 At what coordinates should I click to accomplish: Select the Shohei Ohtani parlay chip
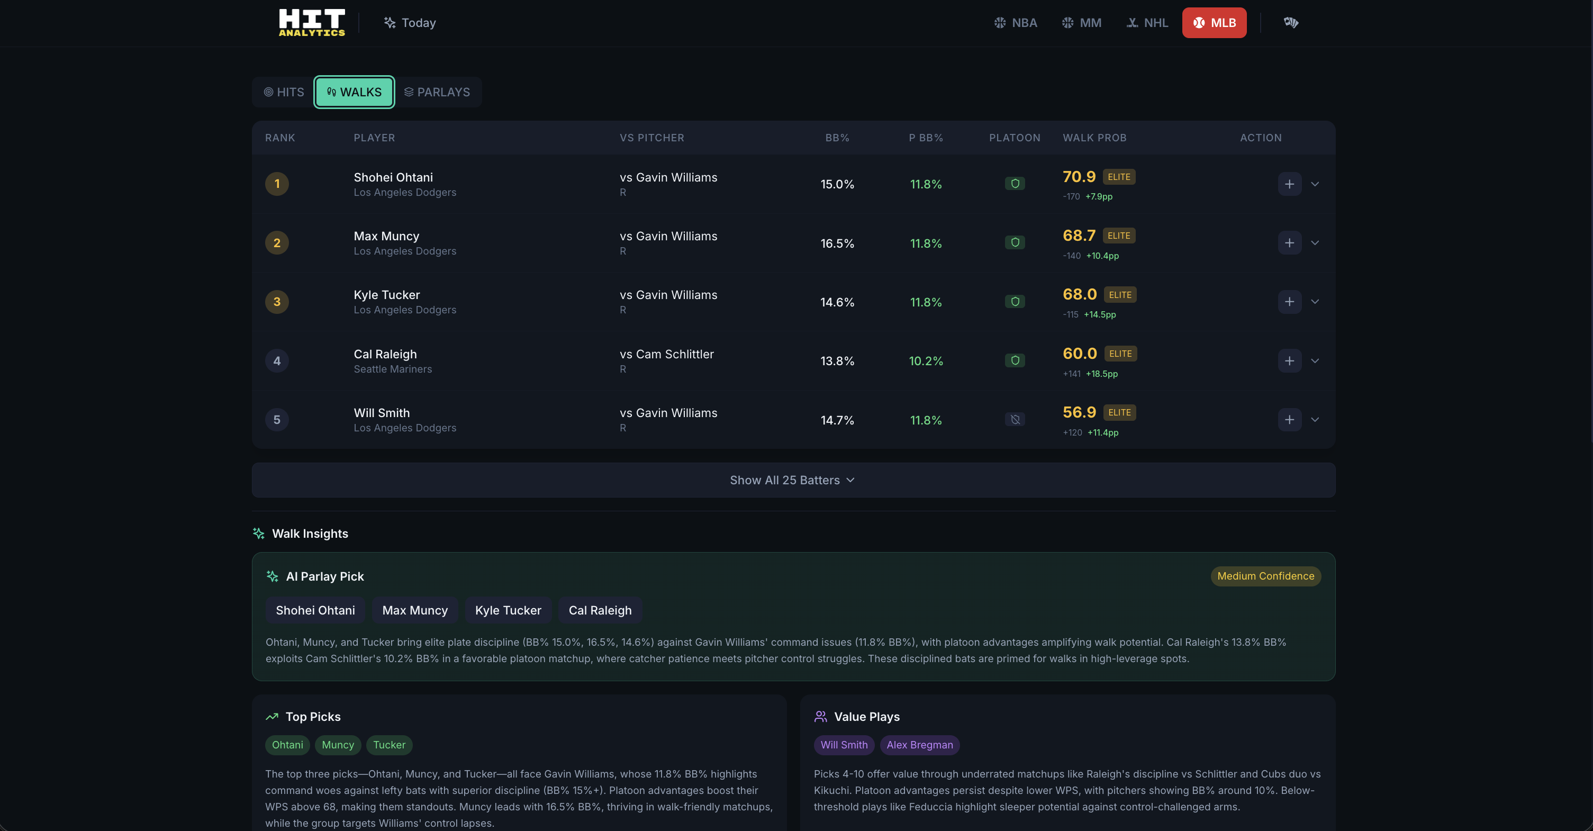point(315,610)
